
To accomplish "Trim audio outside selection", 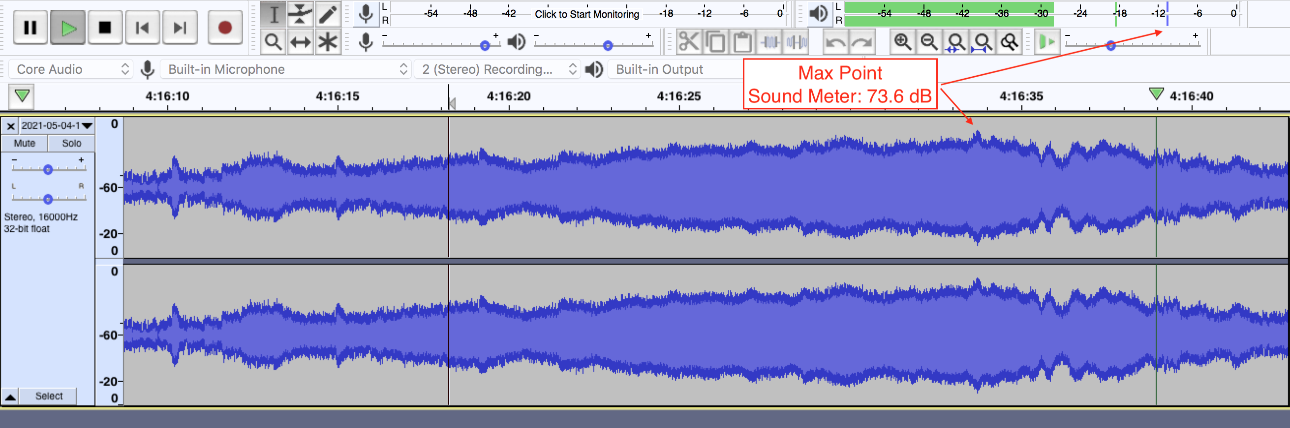I will pyautogui.click(x=769, y=41).
